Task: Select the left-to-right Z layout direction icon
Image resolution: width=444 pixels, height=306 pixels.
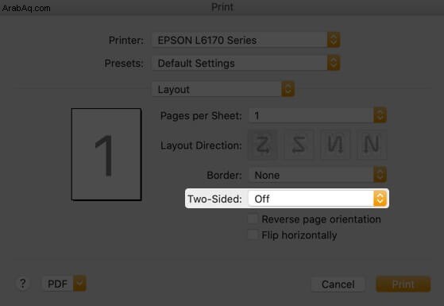Action: click(x=263, y=145)
